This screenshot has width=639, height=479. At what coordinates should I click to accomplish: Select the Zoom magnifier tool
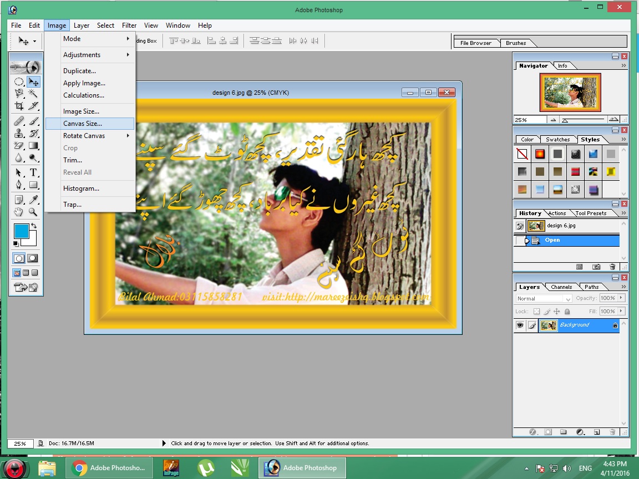33,212
